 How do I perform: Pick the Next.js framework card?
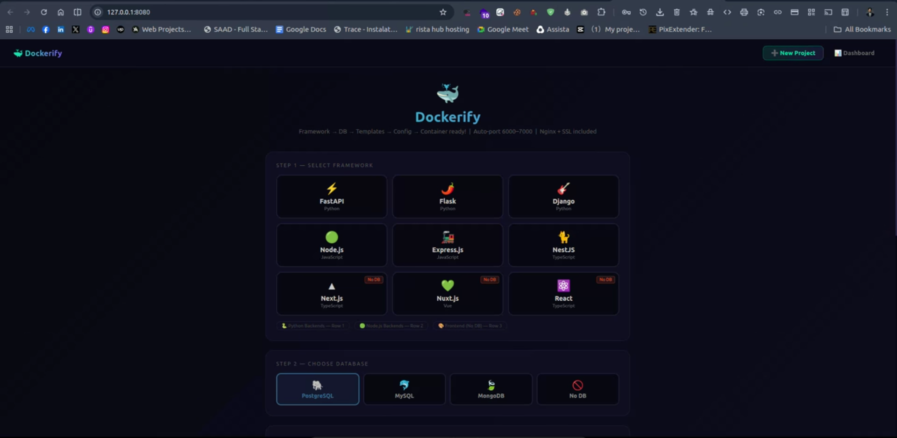click(x=331, y=294)
